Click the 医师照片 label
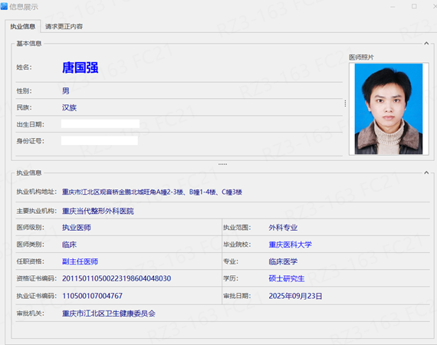The width and height of the screenshot is (437, 345). coord(361,58)
